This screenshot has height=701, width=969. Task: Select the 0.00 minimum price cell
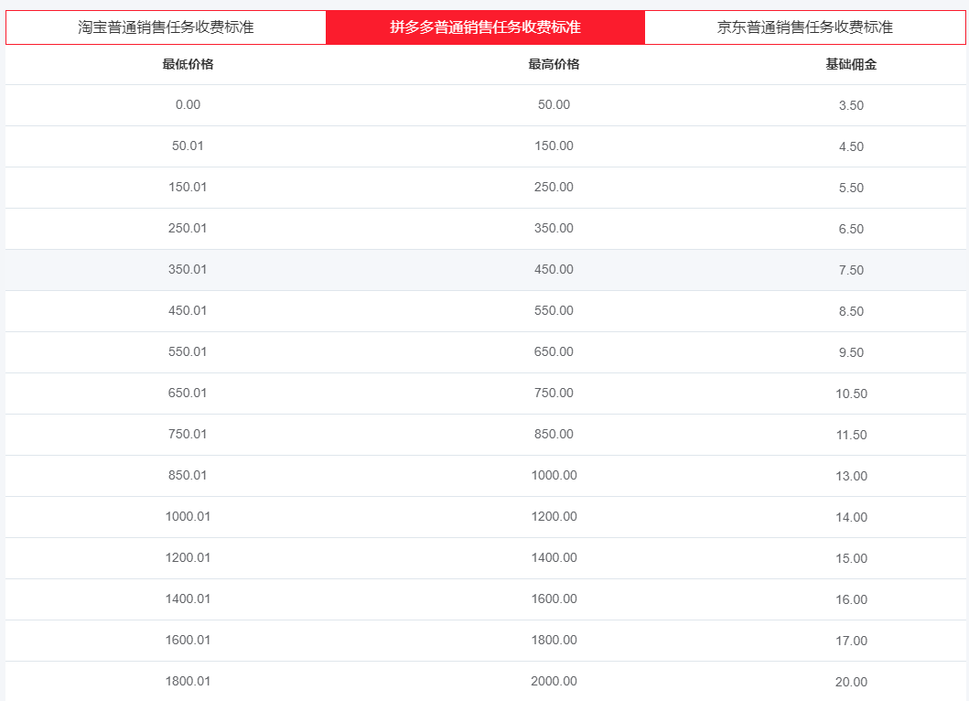tap(188, 104)
